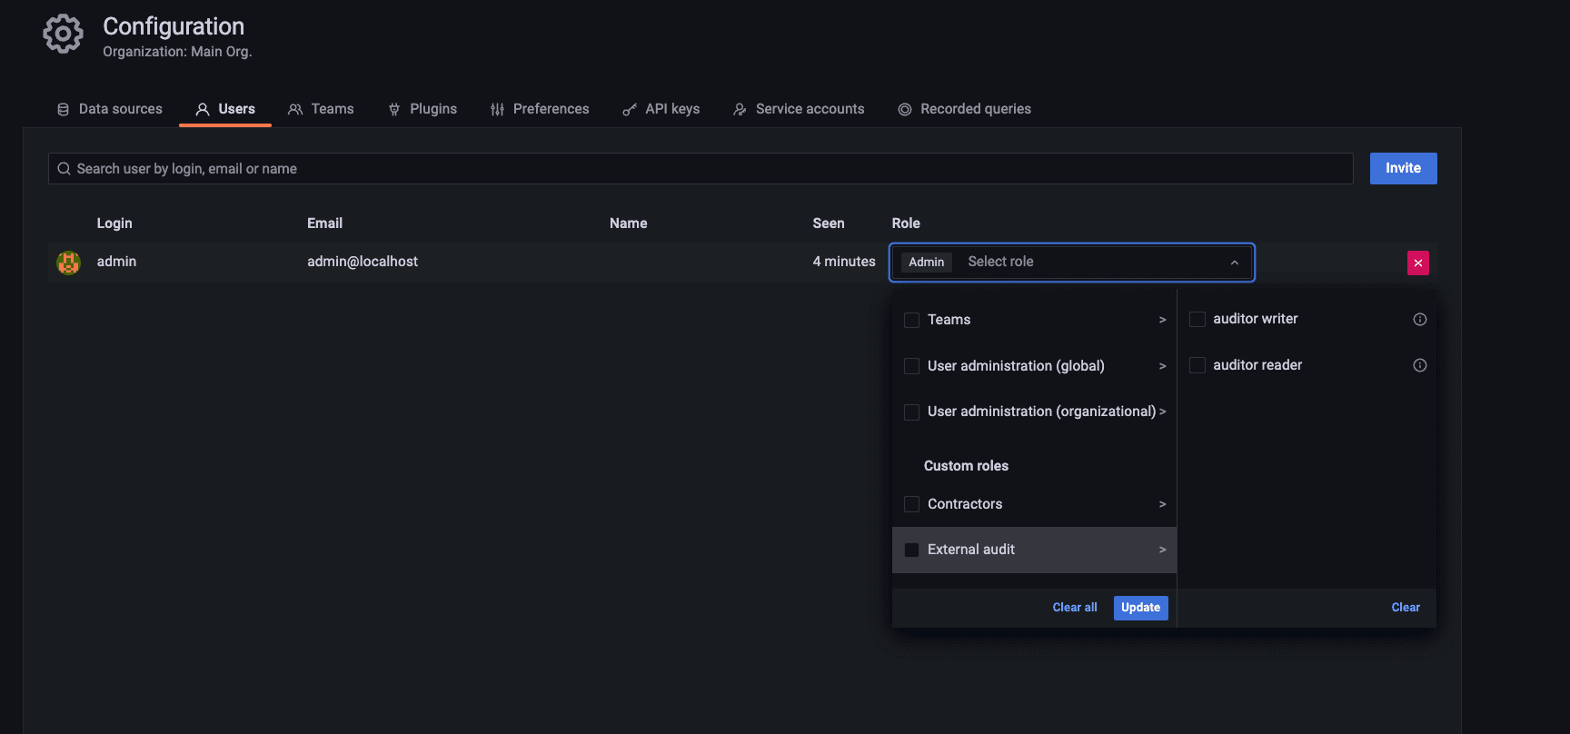Viewport: 1570px width, 734px height.
Task: Click the API keys key icon
Action: click(x=630, y=109)
